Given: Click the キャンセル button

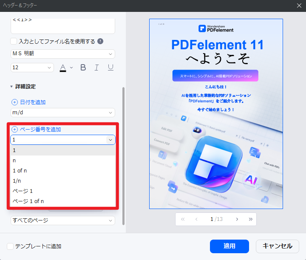Looking at the screenshot, I should (x=277, y=246).
